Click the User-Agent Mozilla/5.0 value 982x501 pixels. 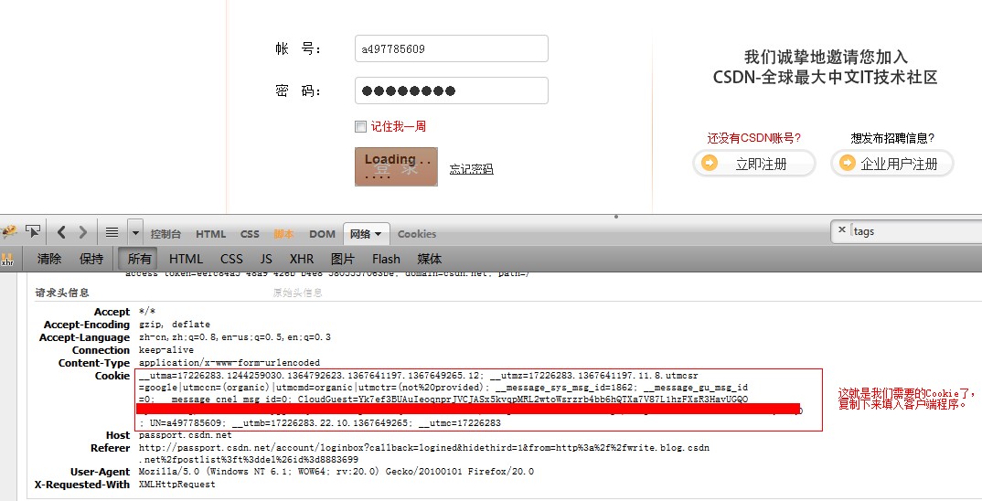[336, 471]
